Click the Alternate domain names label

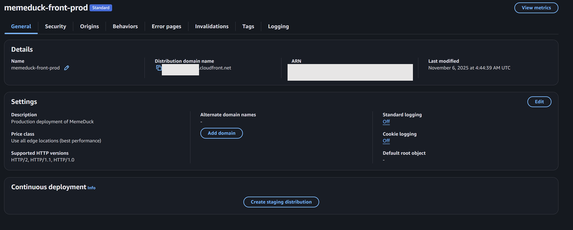(x=228, y=115)
